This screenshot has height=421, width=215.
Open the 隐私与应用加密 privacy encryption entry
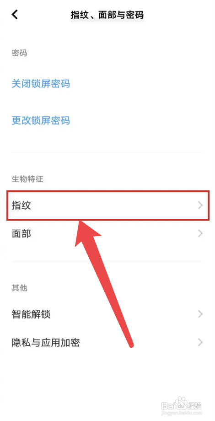(x=107, y=342)
